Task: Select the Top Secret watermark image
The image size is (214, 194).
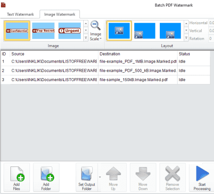Action: pos(43,31)
